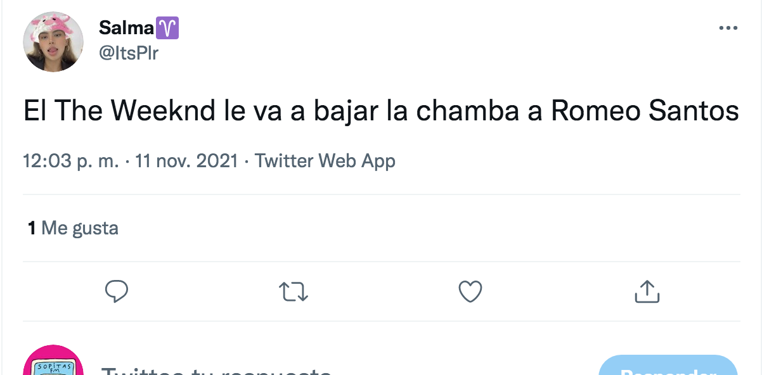Click the 11 nov. 2021 date
Screen dimensions: 762x375
pyautogui.click(x=186, y=161)
